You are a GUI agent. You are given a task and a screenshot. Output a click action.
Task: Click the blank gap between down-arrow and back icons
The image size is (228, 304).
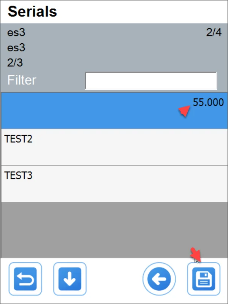pyautogui.click(x=114, y=279)
